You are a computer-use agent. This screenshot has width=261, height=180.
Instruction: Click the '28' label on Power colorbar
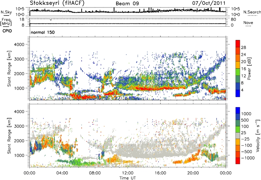243,47
